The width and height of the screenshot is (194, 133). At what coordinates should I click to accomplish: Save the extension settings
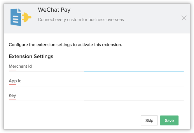pyautogui.click(x=169, y=120)
